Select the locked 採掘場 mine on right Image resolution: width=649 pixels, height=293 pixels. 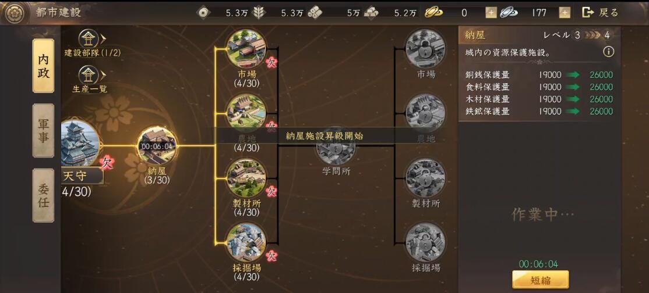click(425, 242)
